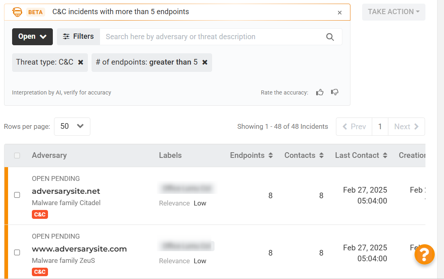
Task: Open the Open status dropdown
Action: point(32,37)
